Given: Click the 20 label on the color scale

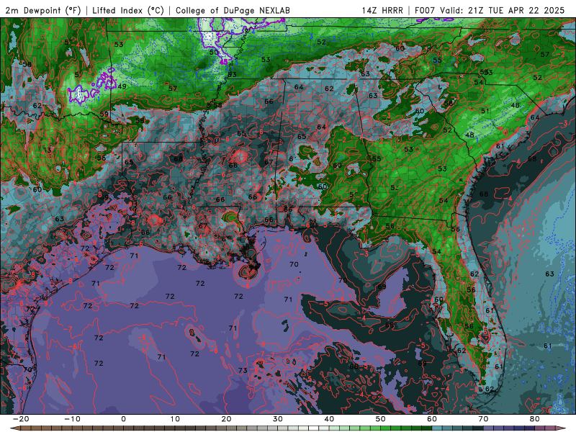Looking at the screenshot, I should pyautogui.click(x=226, y=419).
